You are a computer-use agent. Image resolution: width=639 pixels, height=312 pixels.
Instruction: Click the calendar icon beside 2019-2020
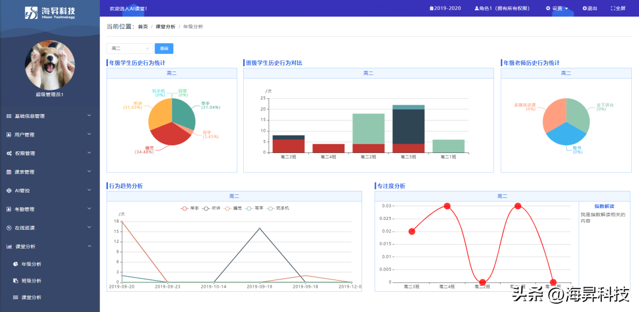click(431, 8)
